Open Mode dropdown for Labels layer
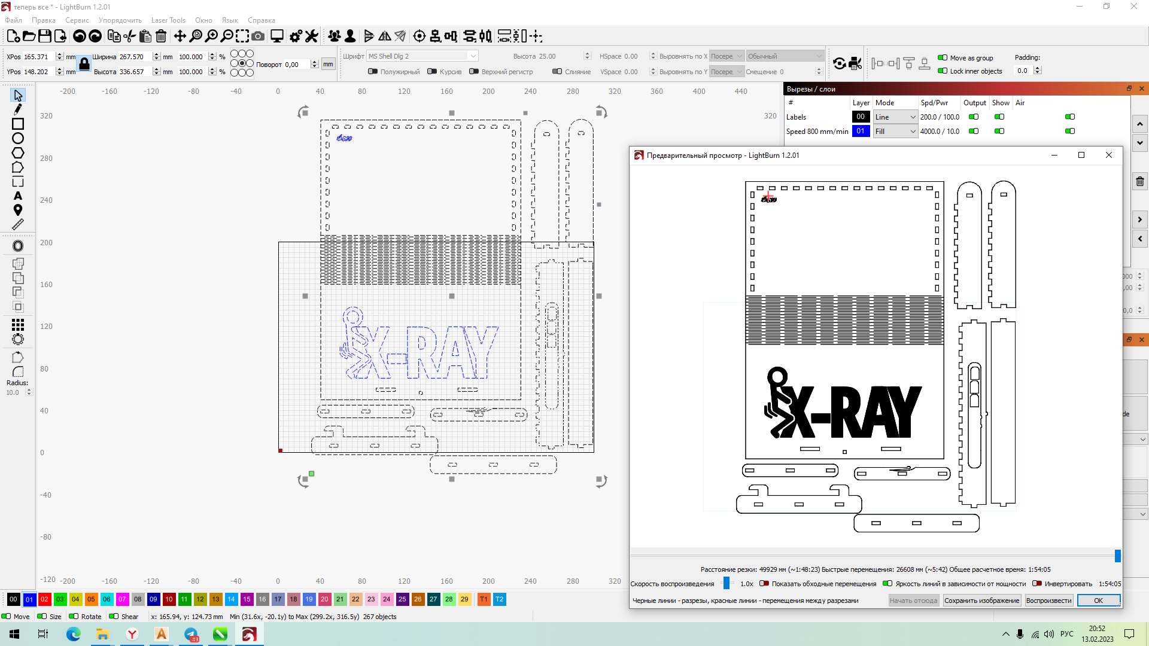The height and width of the screenshot is (646, 1149). tap(895, 117)
